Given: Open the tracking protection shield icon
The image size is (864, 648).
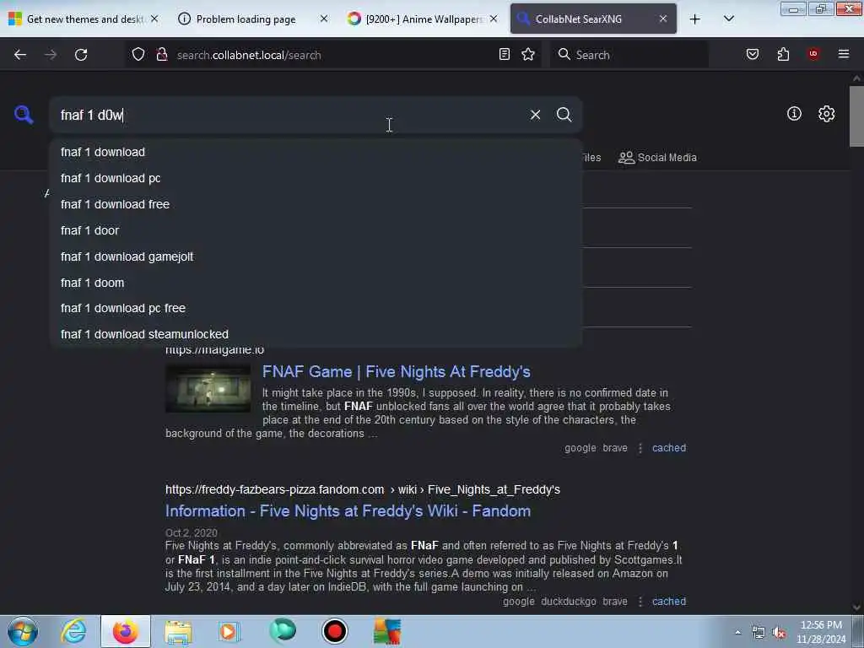Looking at the screenshot, I should [138, 55].
